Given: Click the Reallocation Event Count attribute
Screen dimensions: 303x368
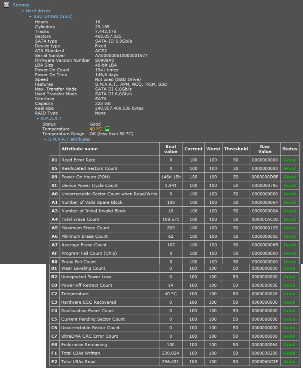Looking at the screenshot, I should point(88,311).
